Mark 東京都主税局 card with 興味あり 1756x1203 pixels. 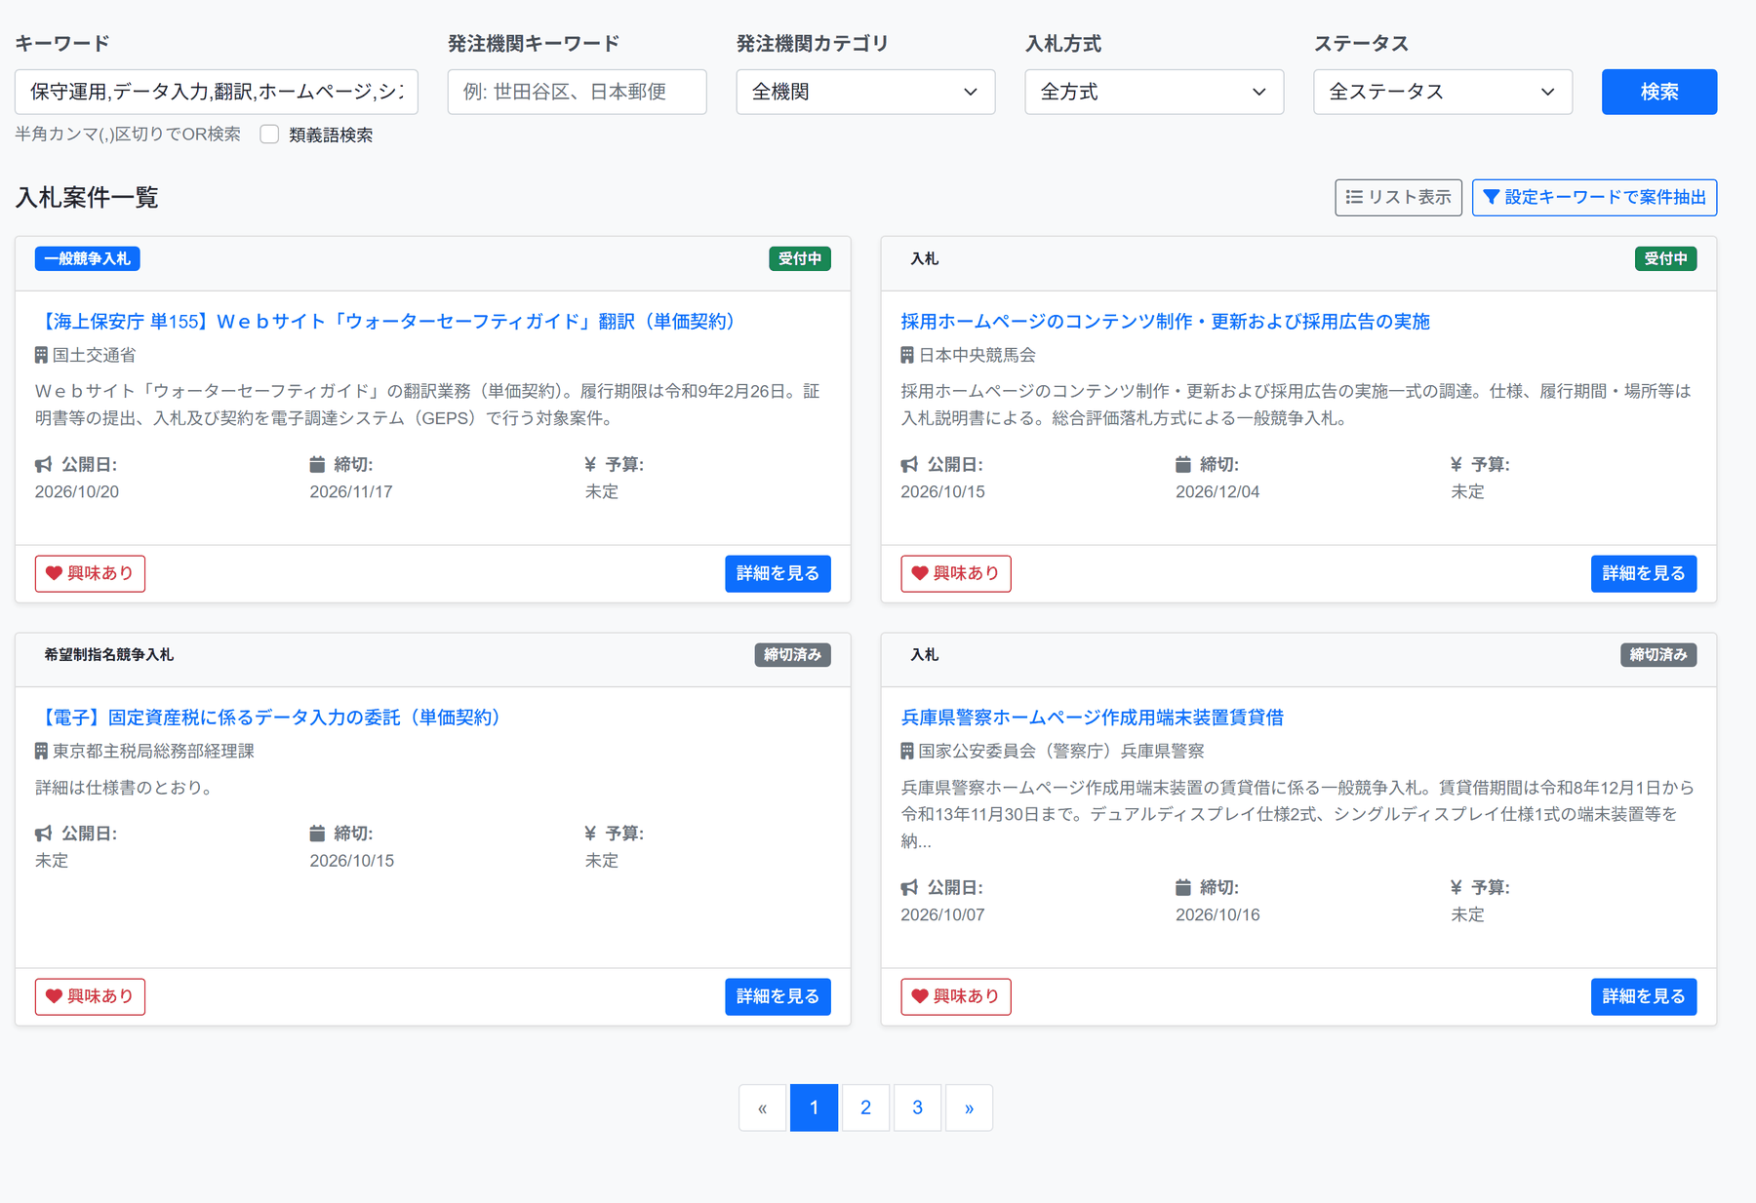(x=90, y=996)
